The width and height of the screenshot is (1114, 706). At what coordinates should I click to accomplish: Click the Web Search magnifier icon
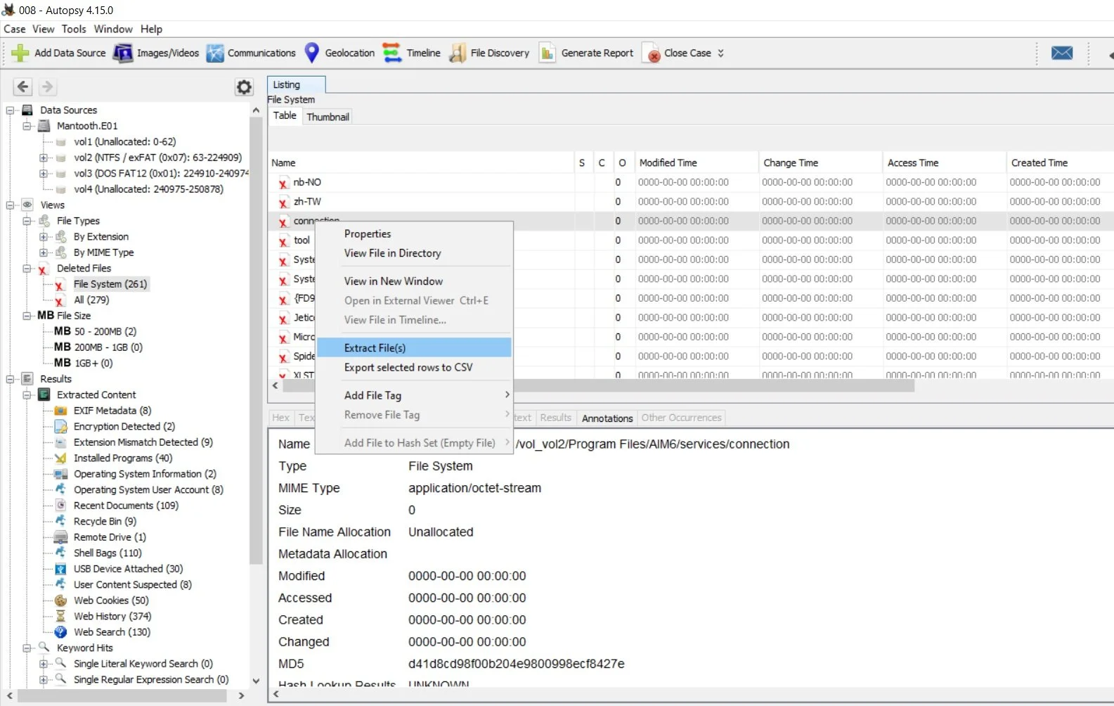point(61,632)
